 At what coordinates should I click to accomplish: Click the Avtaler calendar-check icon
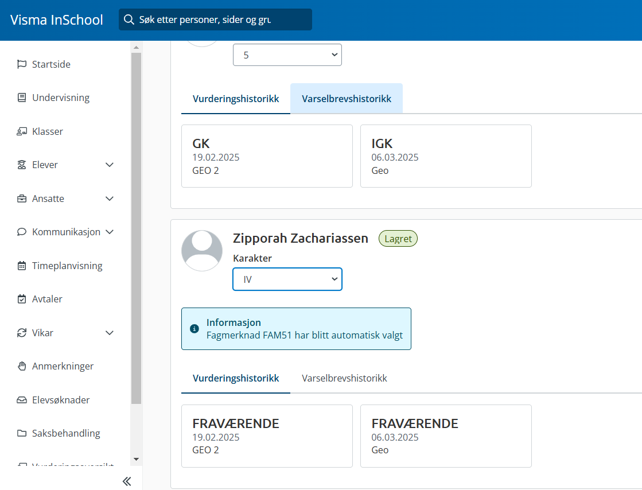(x=22, y=299)
